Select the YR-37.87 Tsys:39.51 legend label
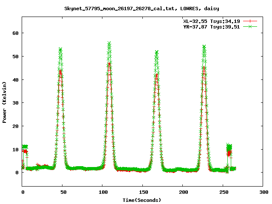 pos(208,26)
